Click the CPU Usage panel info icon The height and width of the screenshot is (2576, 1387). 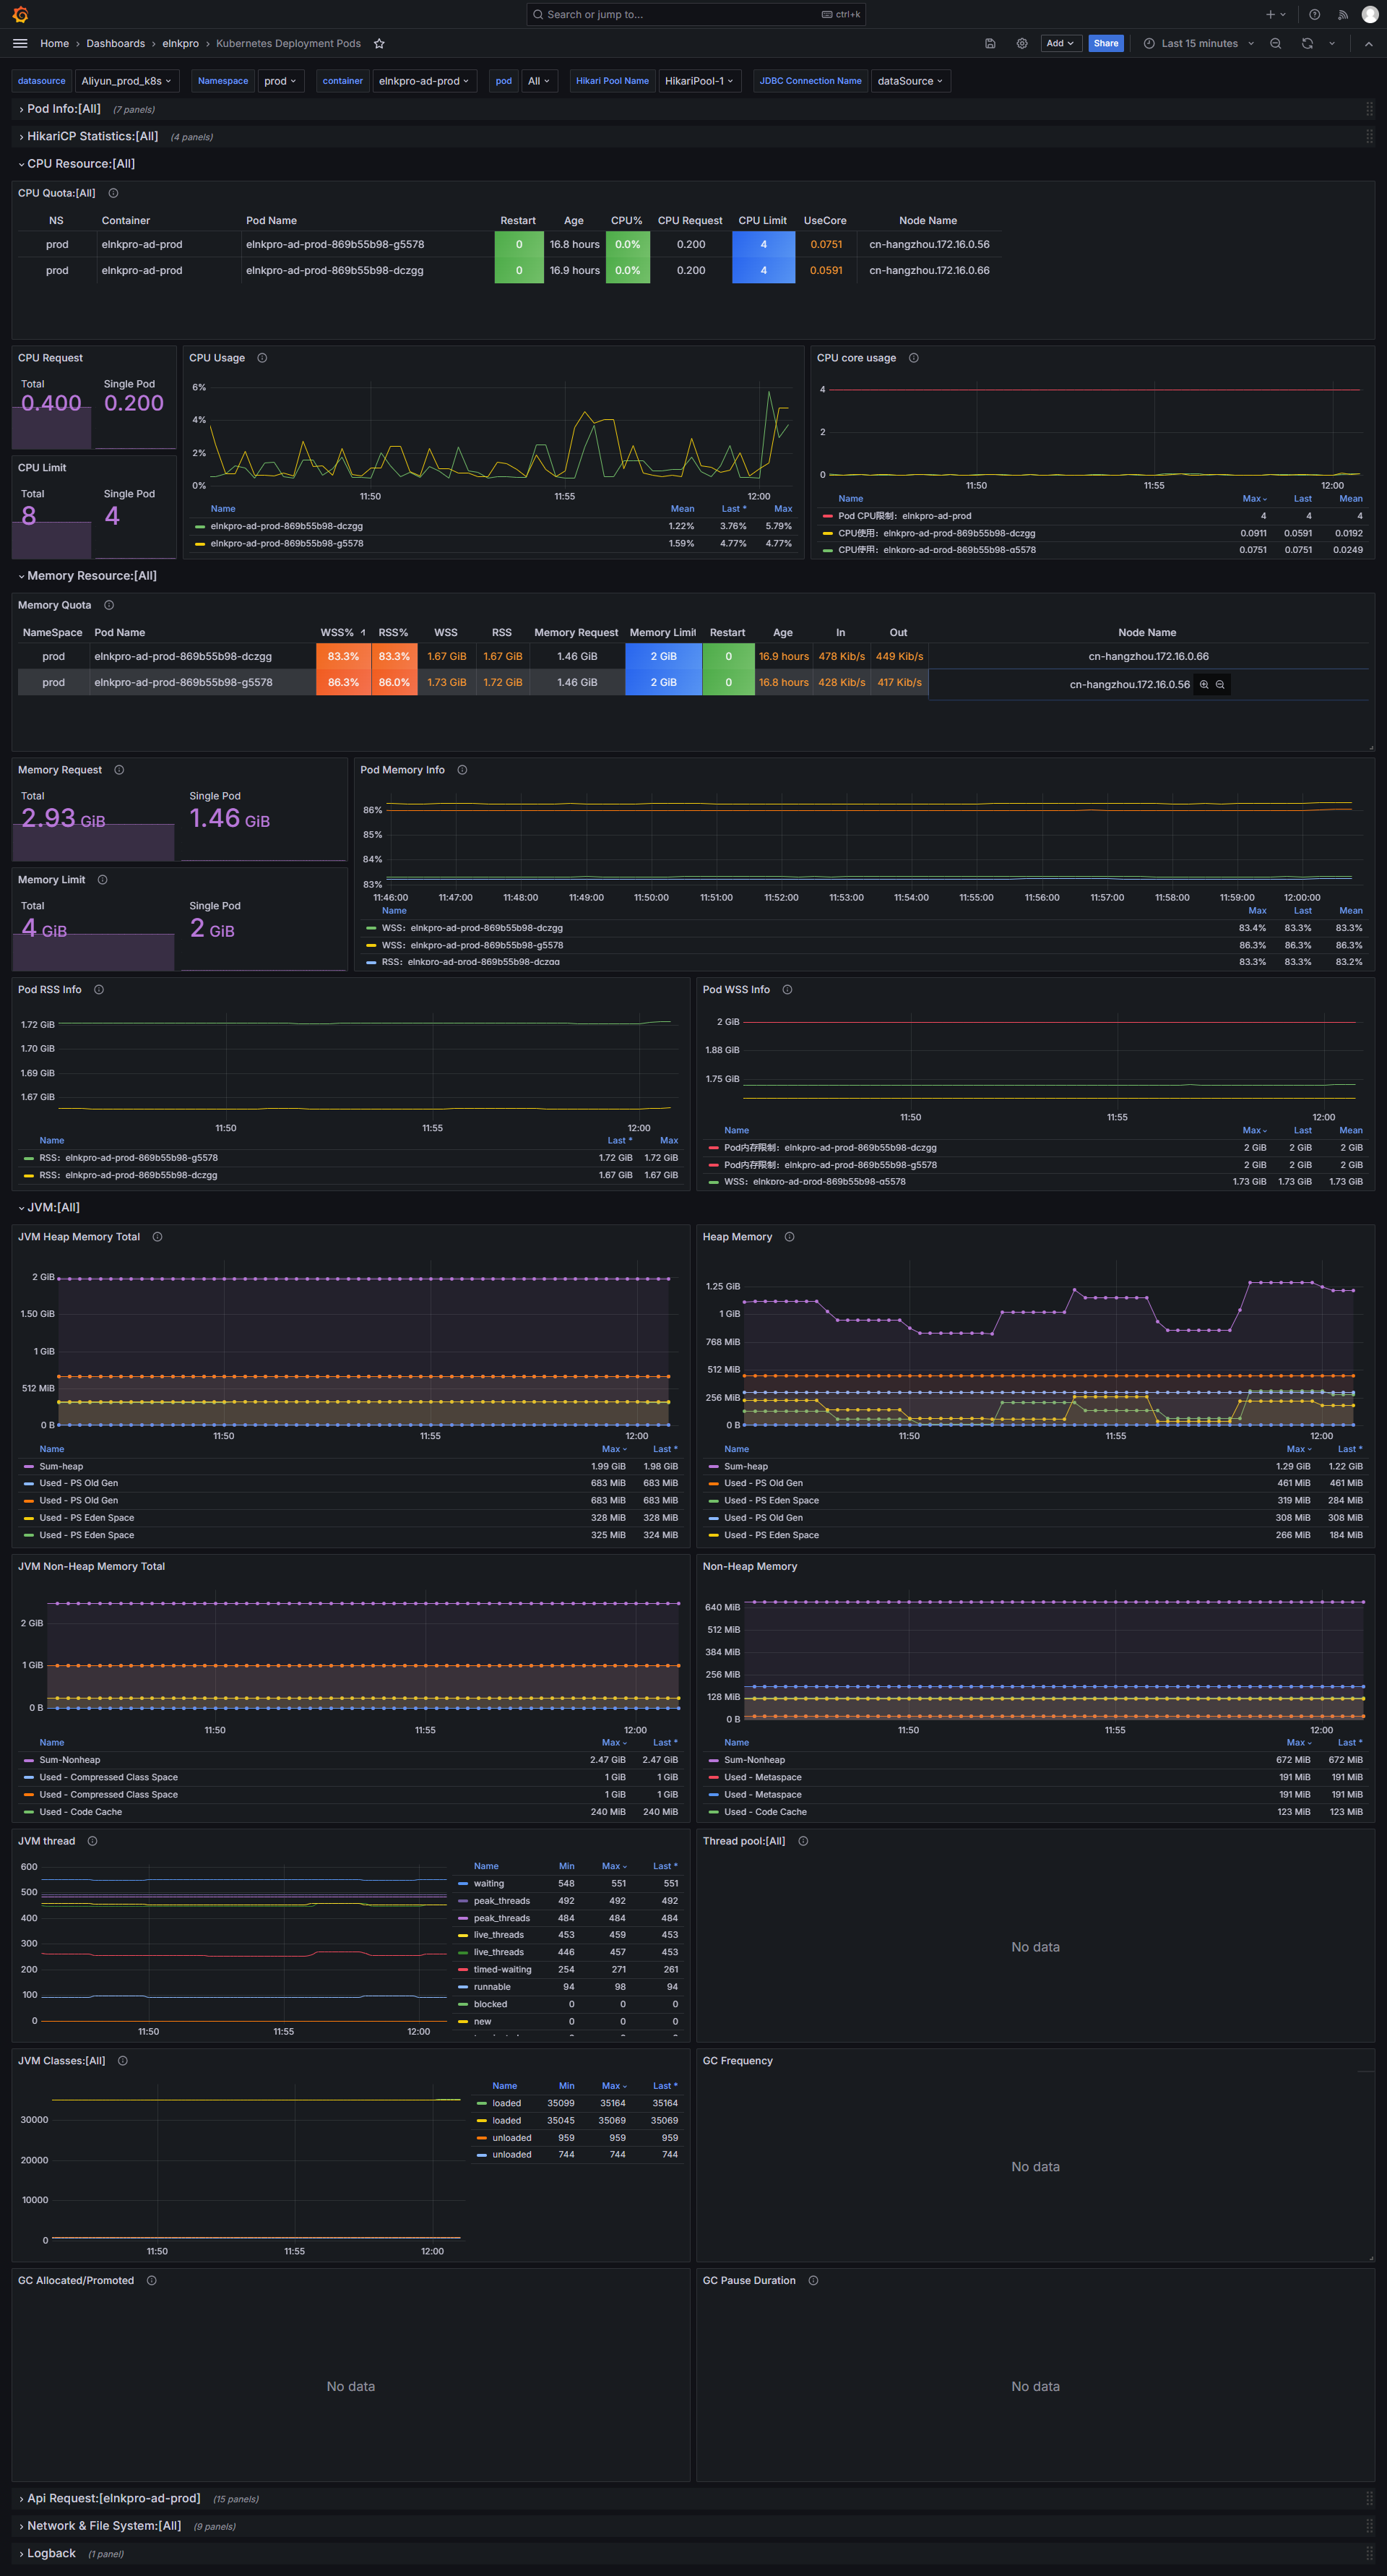(262, 358)
